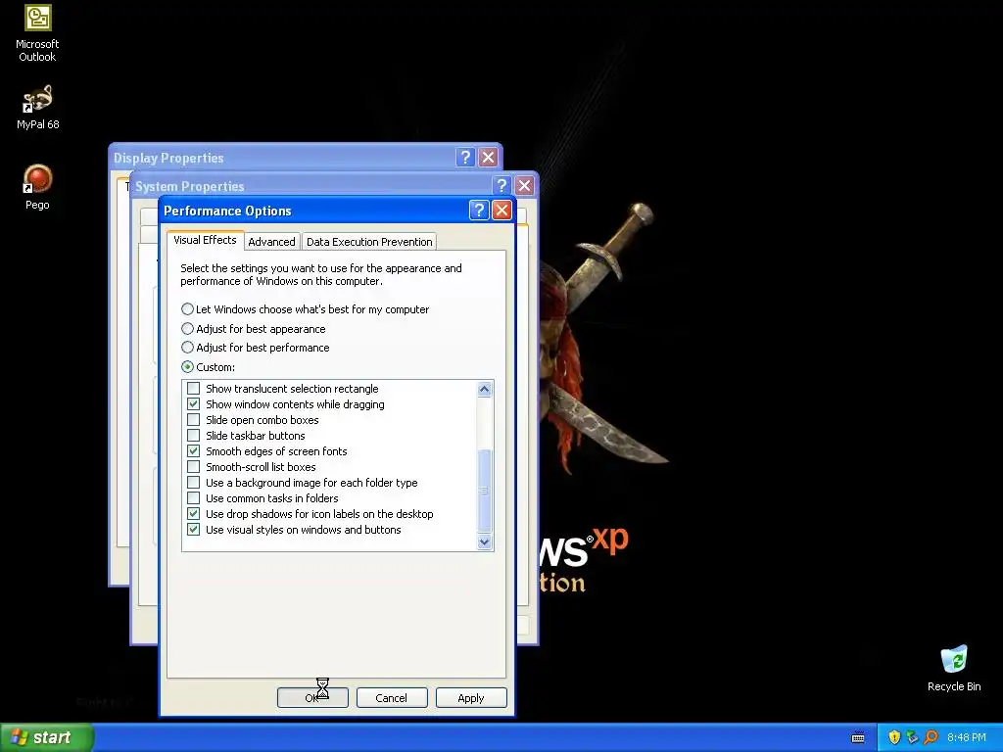Open the Microsoft Outlook desktop icon
Viewport: 1003px width, 752px height.
click(x=37, y=33)
